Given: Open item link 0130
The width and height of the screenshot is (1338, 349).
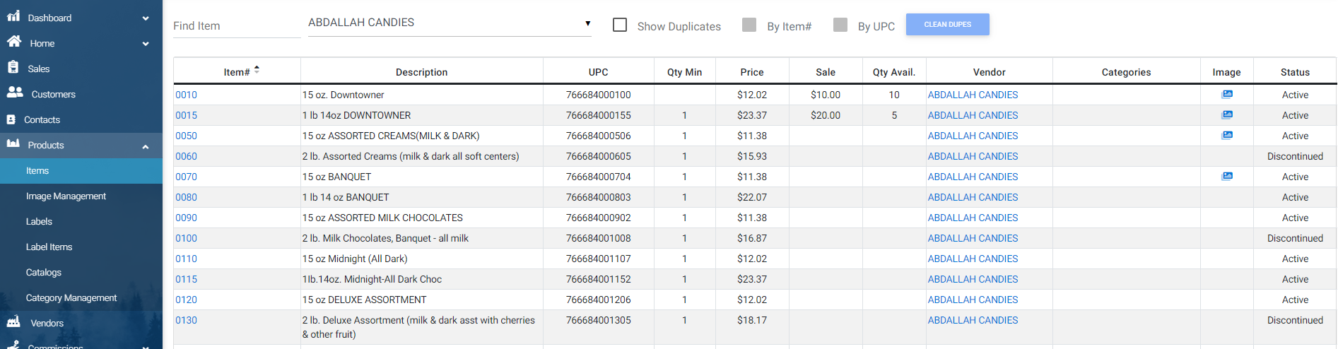Looking at the screenshot, I should coord(186,320).
